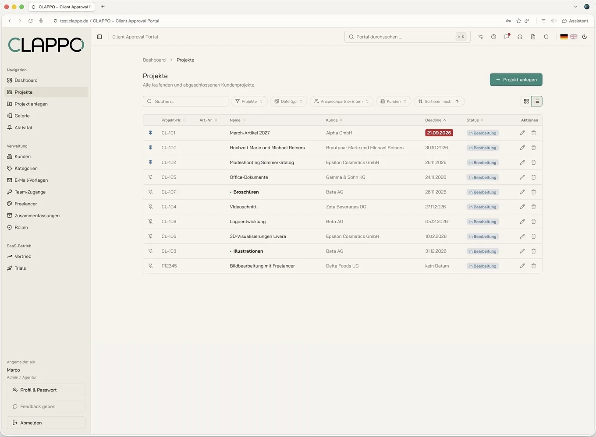Open Profil & Passwort
596x437 pixels.
(46, 390)
